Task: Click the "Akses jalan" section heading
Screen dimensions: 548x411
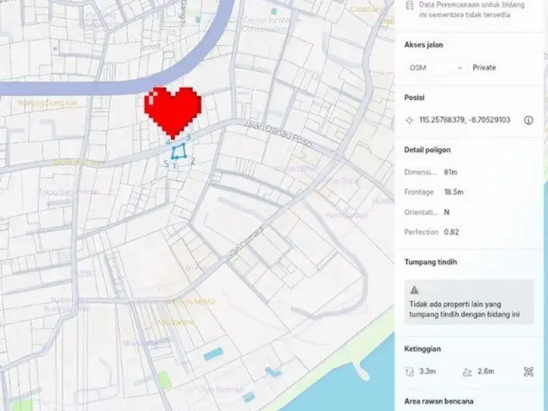Action: 424,45
